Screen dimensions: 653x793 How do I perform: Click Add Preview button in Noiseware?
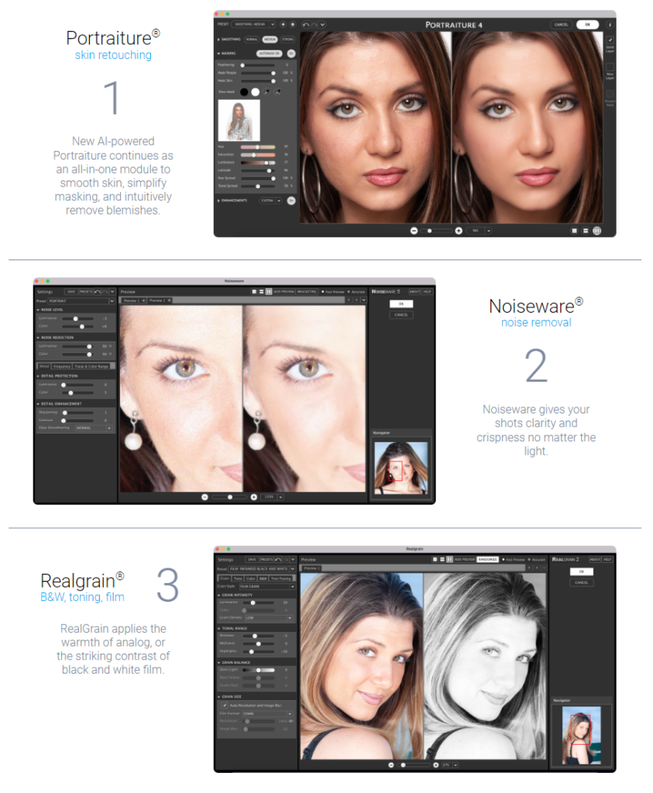click(x=284, y=292)
